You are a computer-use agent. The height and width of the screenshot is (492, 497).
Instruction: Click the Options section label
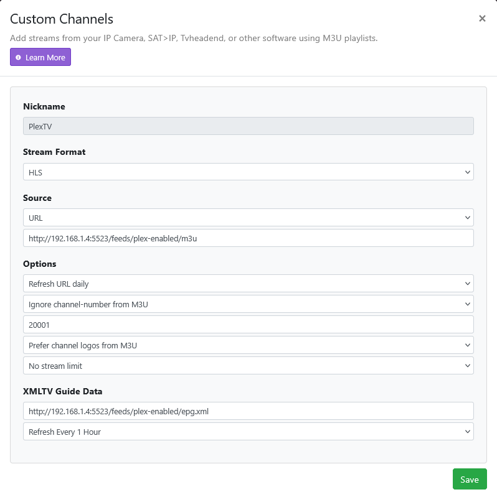point(40,264)
